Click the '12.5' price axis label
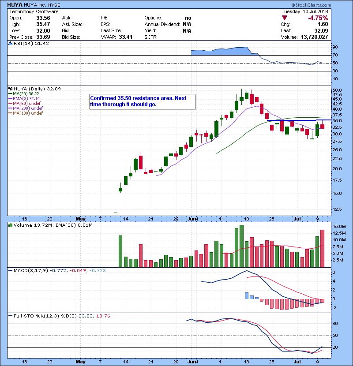The image size is (353, 366). point(337,209)
